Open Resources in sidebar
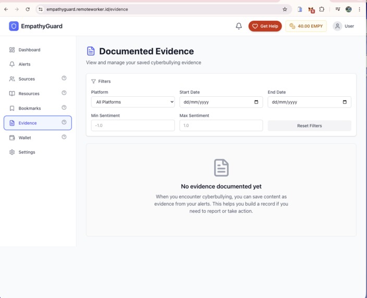 38,94
